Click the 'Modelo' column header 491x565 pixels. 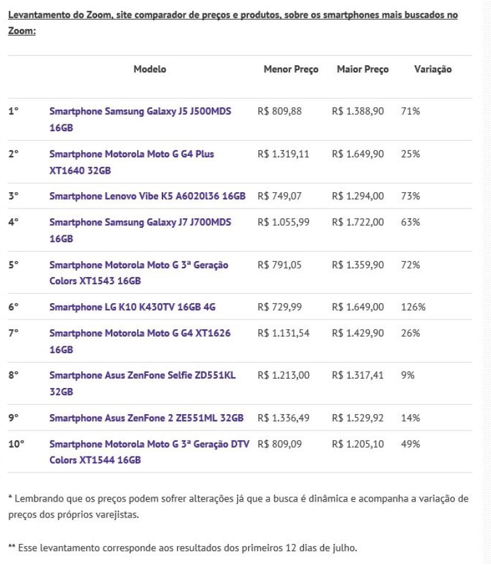[150, 69]
